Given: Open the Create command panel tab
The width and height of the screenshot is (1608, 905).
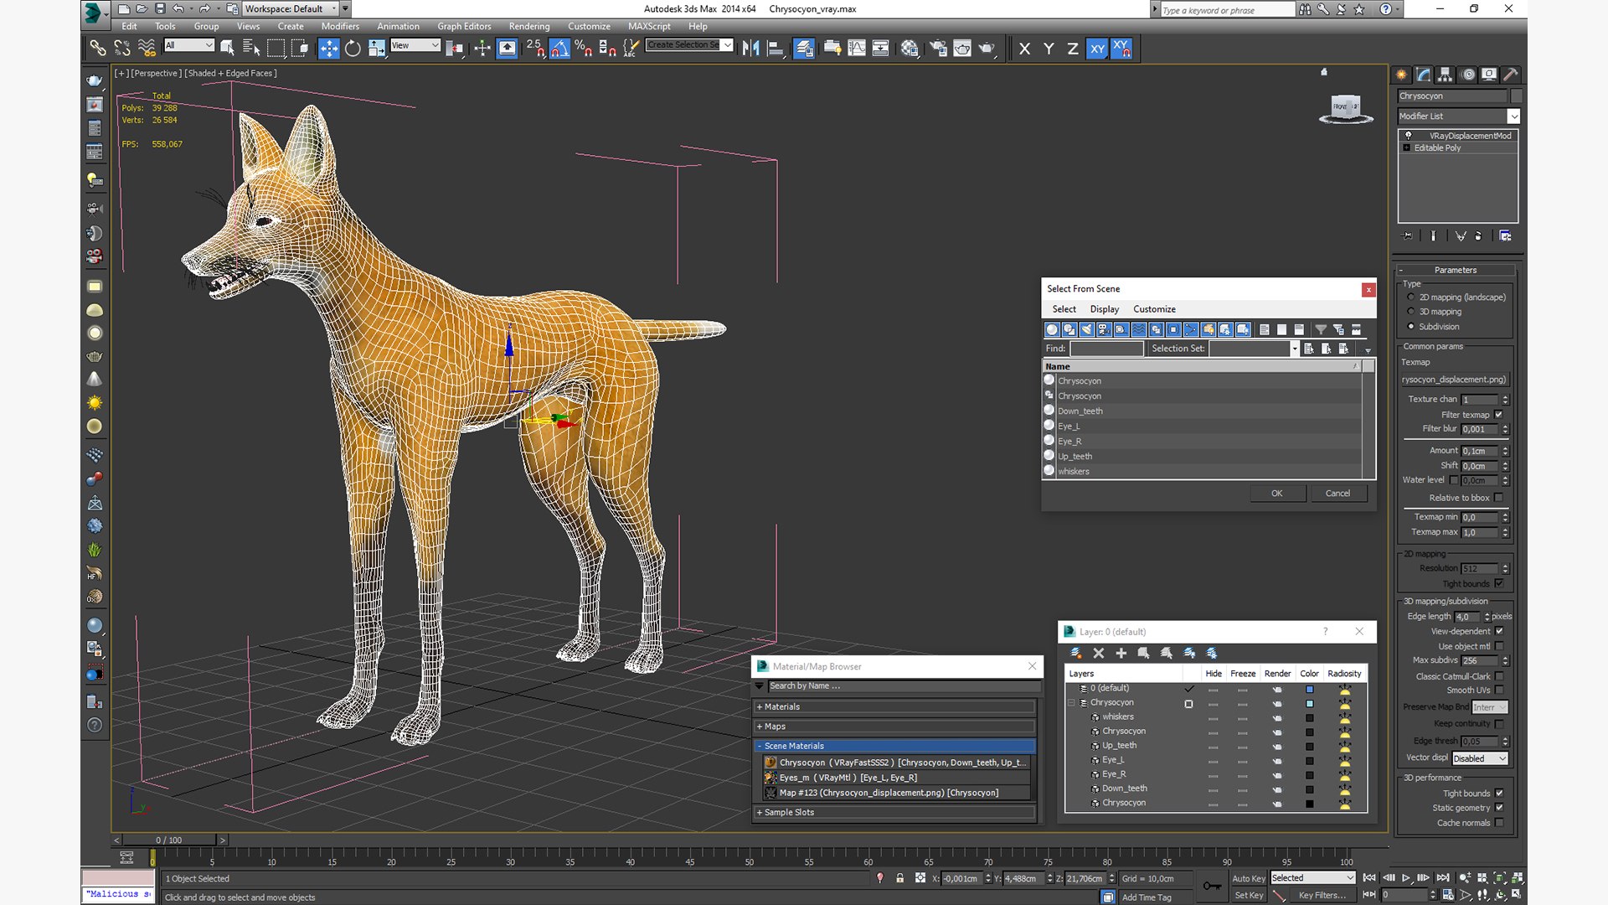Looking at the screenshot, I should [1401, 75].
